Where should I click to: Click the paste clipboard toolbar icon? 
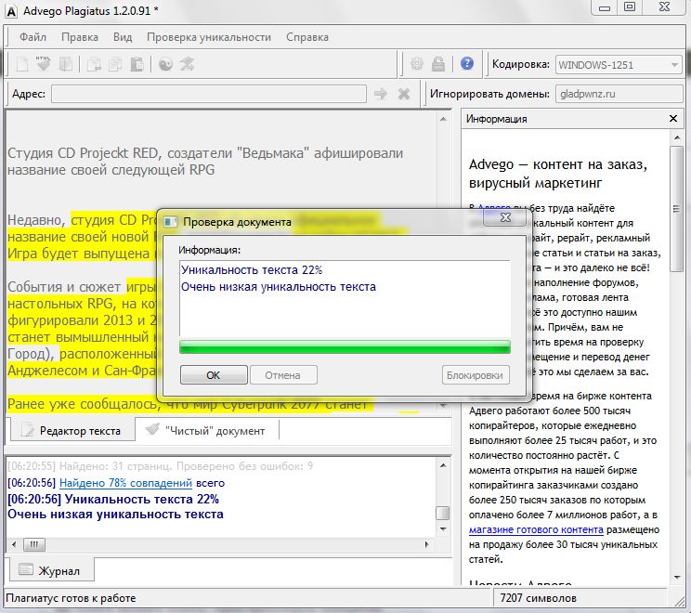[137, 64]
